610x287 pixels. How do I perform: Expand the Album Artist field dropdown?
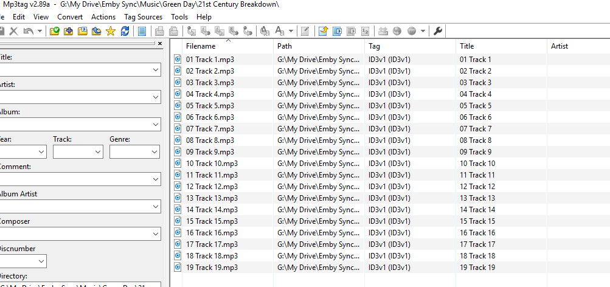point(156,207)
